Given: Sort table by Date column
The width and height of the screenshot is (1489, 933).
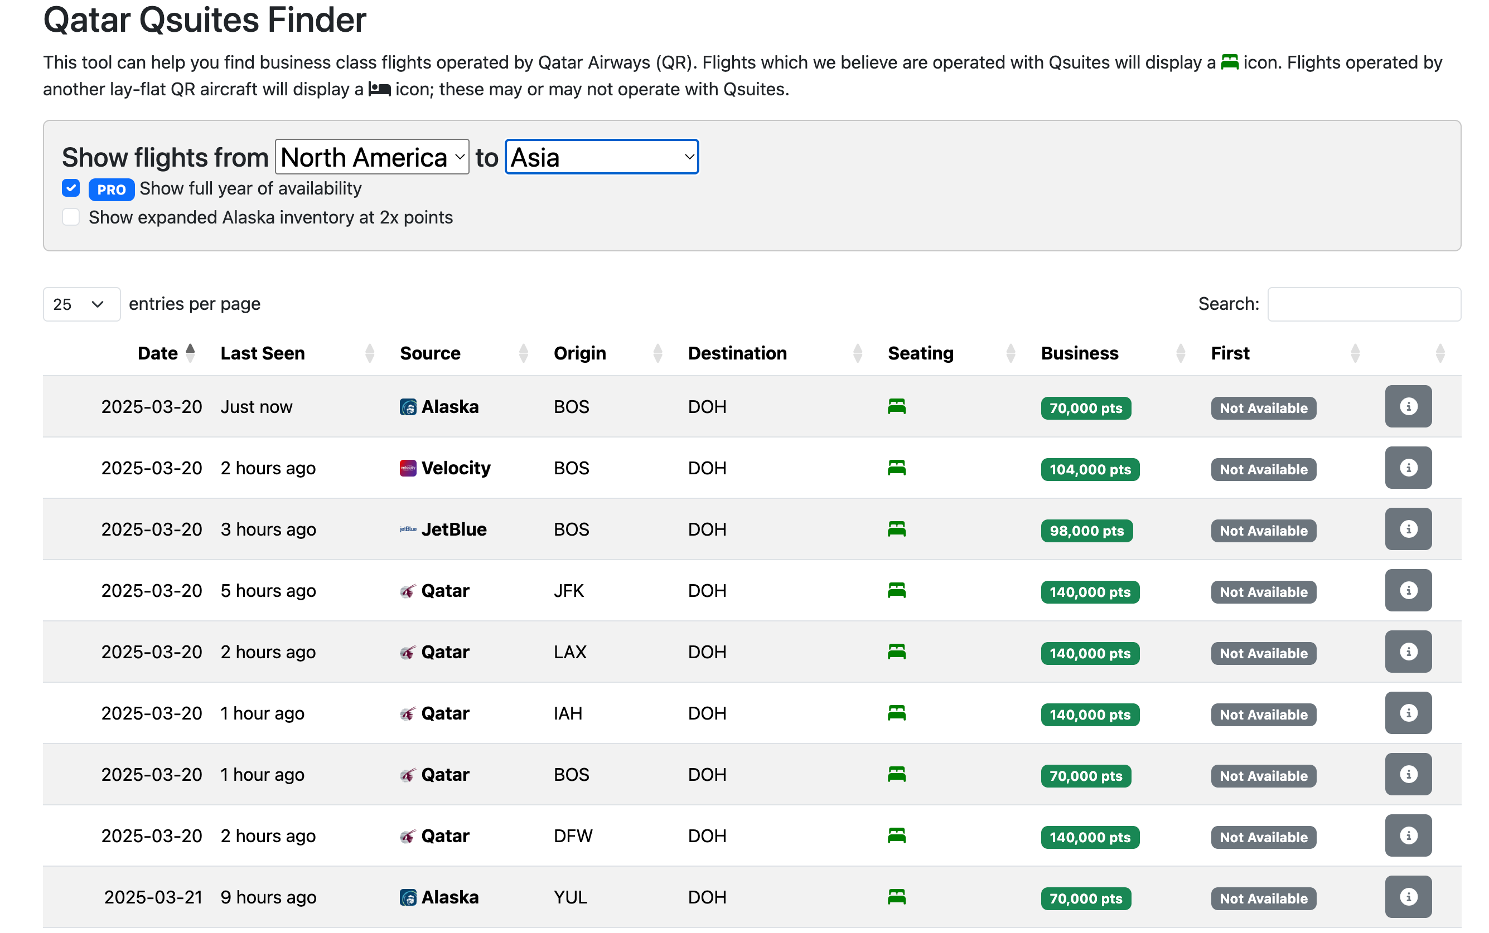Looking at the screenshot, I should [158, 353].
